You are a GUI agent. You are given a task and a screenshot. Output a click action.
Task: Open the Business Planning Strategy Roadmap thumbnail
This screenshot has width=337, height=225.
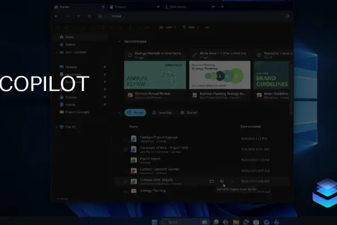click(x=220, y=75)
